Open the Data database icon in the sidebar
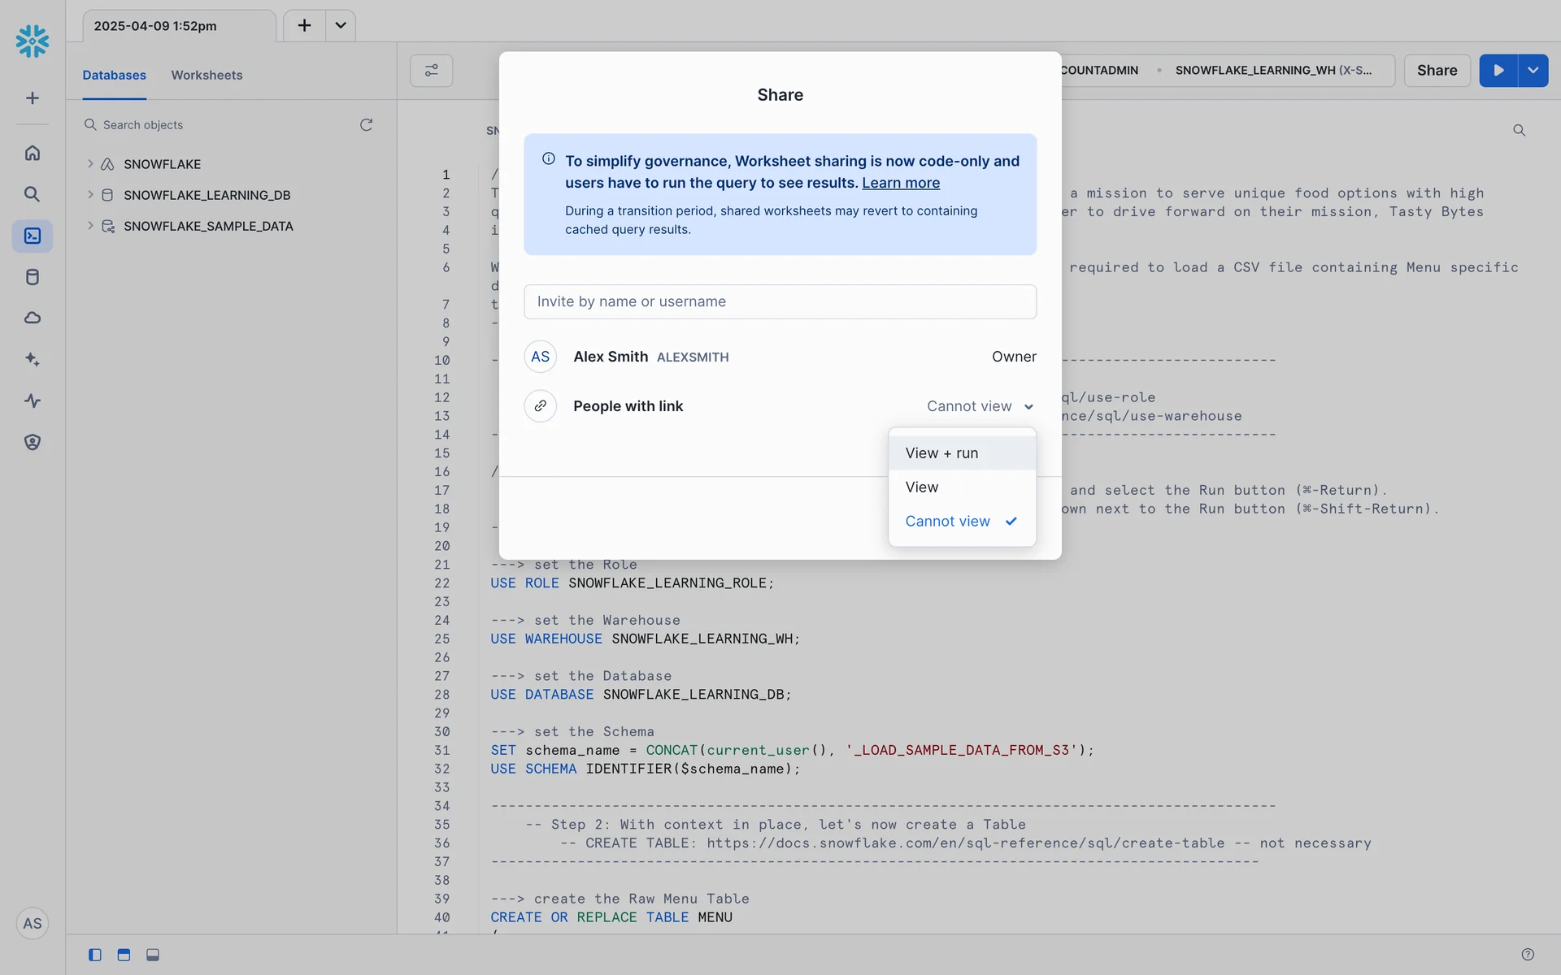Viewport: 1561px width, 975px height. coord(33,277)
